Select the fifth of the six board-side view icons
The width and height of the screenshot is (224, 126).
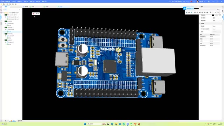pos(204,13)
